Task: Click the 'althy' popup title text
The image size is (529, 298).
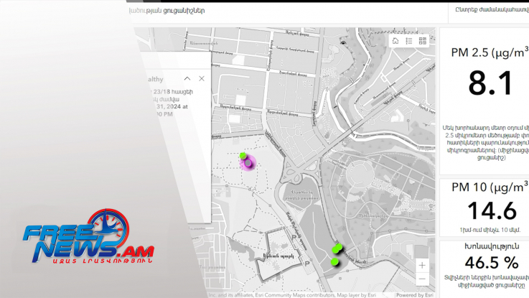Action: pyautogui.click(x=156, y=79)
